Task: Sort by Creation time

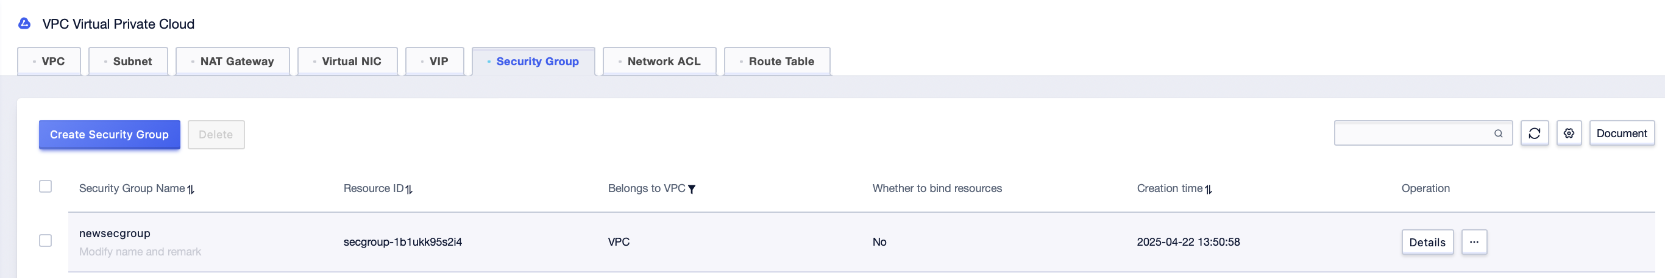Action: 1209,190
